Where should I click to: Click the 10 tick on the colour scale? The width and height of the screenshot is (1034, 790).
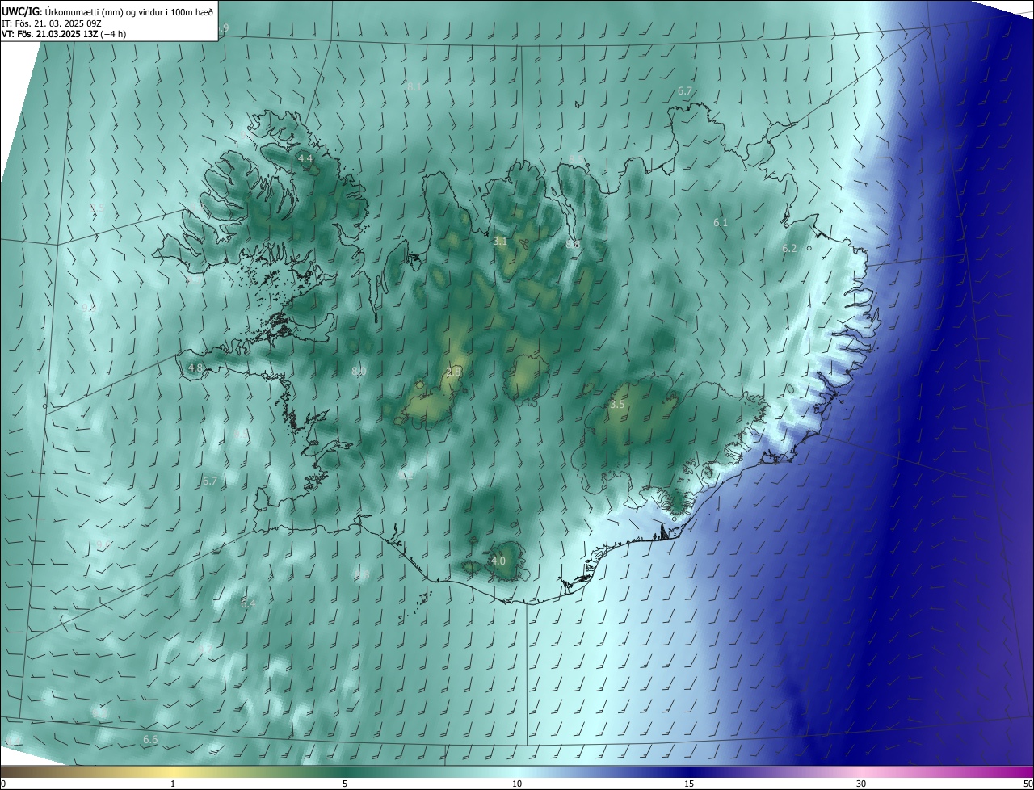pos(517,784)
